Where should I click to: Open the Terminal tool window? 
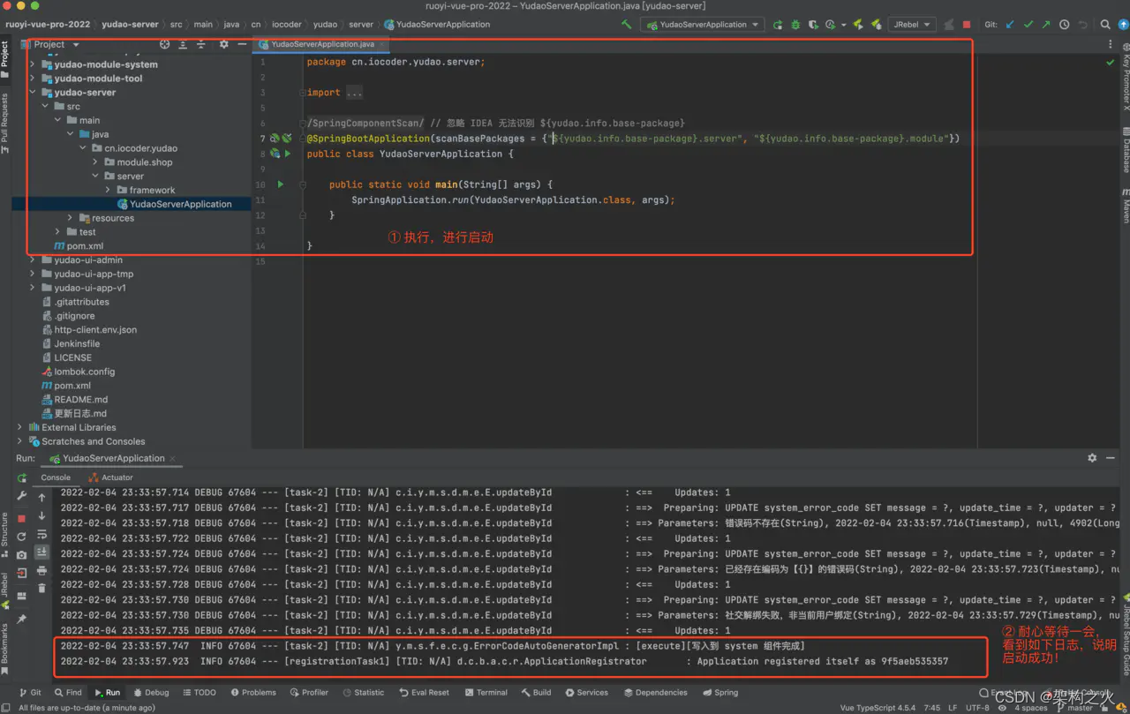click(485, 693)
